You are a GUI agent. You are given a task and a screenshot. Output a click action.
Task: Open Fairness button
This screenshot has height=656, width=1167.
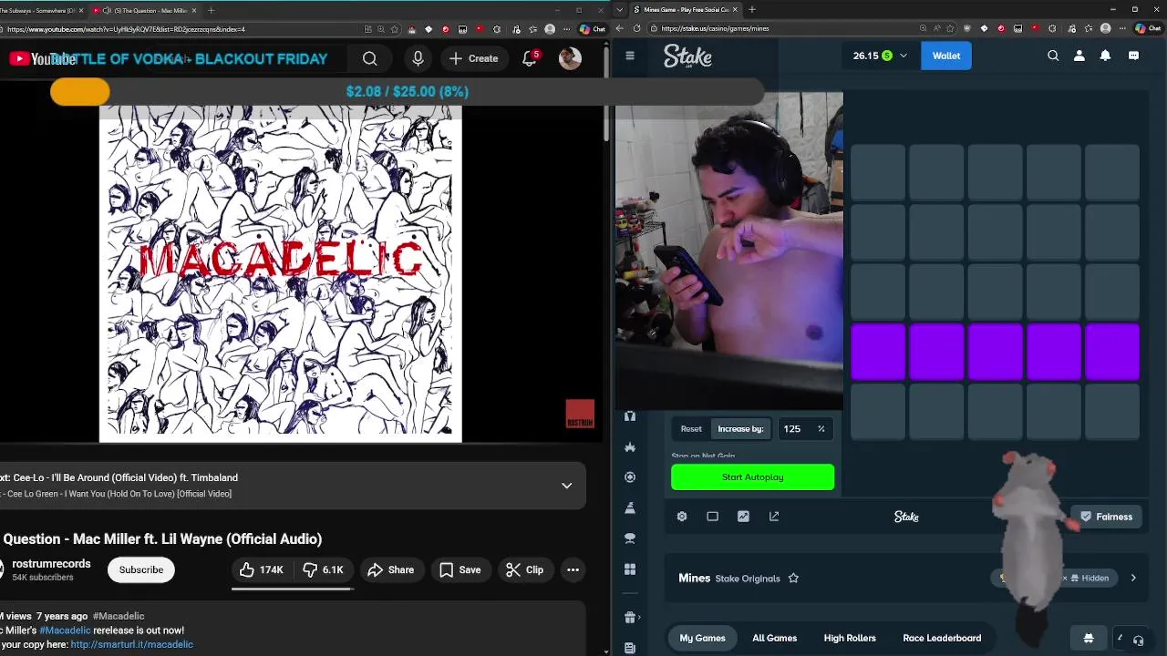[1106, 517]
